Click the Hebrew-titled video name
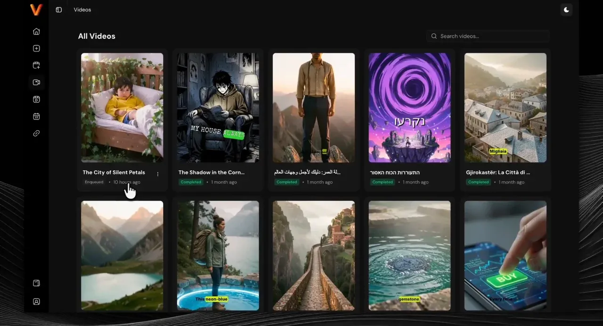This screenshot has height=326, width=603. point(395,173)
